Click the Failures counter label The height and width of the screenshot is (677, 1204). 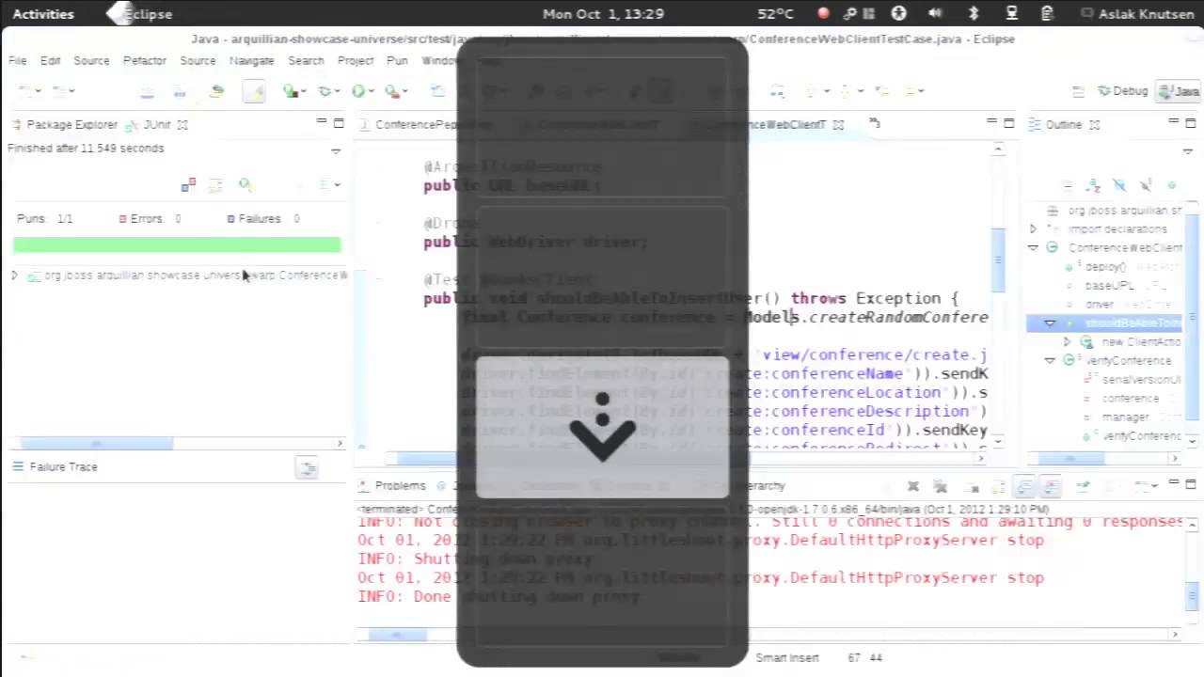[260, 218]
